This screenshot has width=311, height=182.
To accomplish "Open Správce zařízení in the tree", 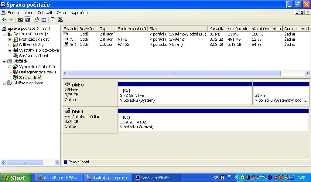I will point(33,56).
